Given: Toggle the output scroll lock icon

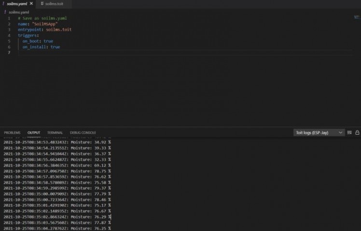Looking at the screenshot, I should pyautogui.click(x=357, y=132).
